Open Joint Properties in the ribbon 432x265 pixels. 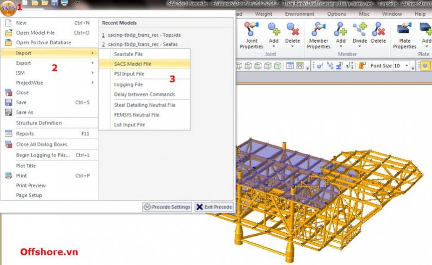(251, 36)
